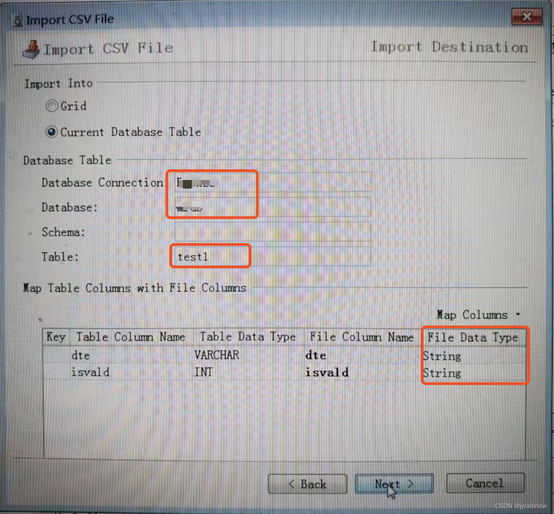Viewport: 554px width, 514px height.
Task: Select Current Database Table radio option
Action: [x=52, y=132]
